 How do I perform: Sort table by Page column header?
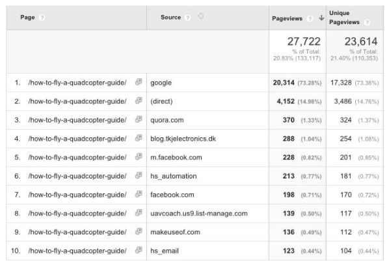coord(27,18)
